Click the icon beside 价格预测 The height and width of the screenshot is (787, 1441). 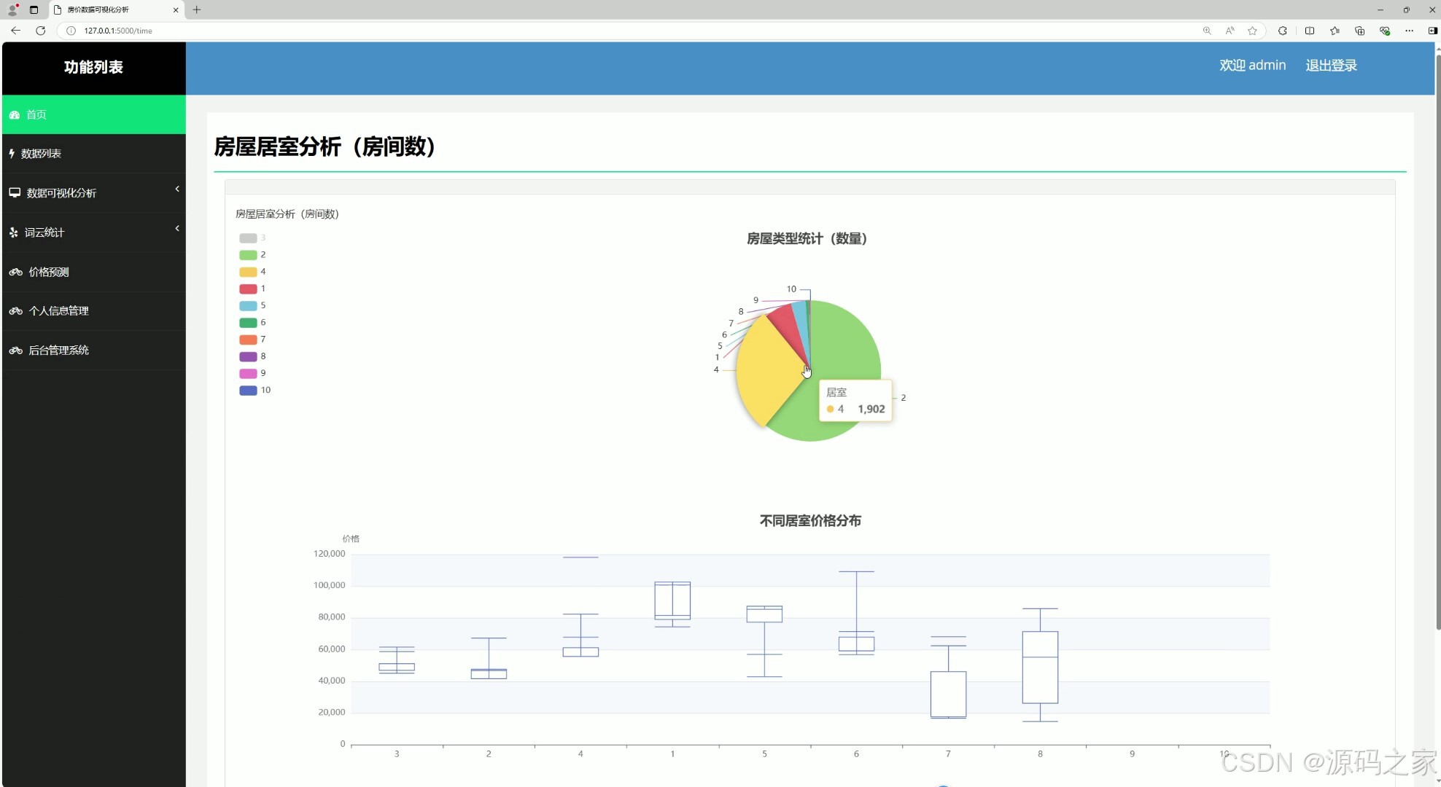[x=15, y=272]
